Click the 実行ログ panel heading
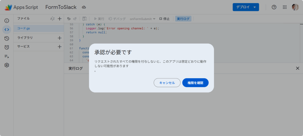303x136 pixels. [x=75, y=68]
